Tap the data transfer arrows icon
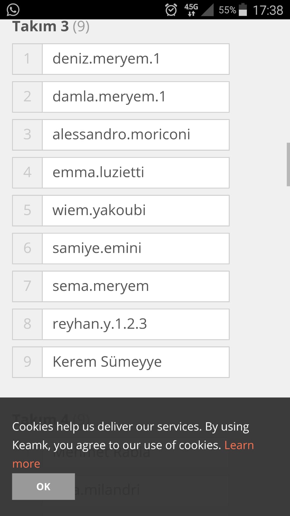Viewport: 290px width, 516px height. [191, 14]
